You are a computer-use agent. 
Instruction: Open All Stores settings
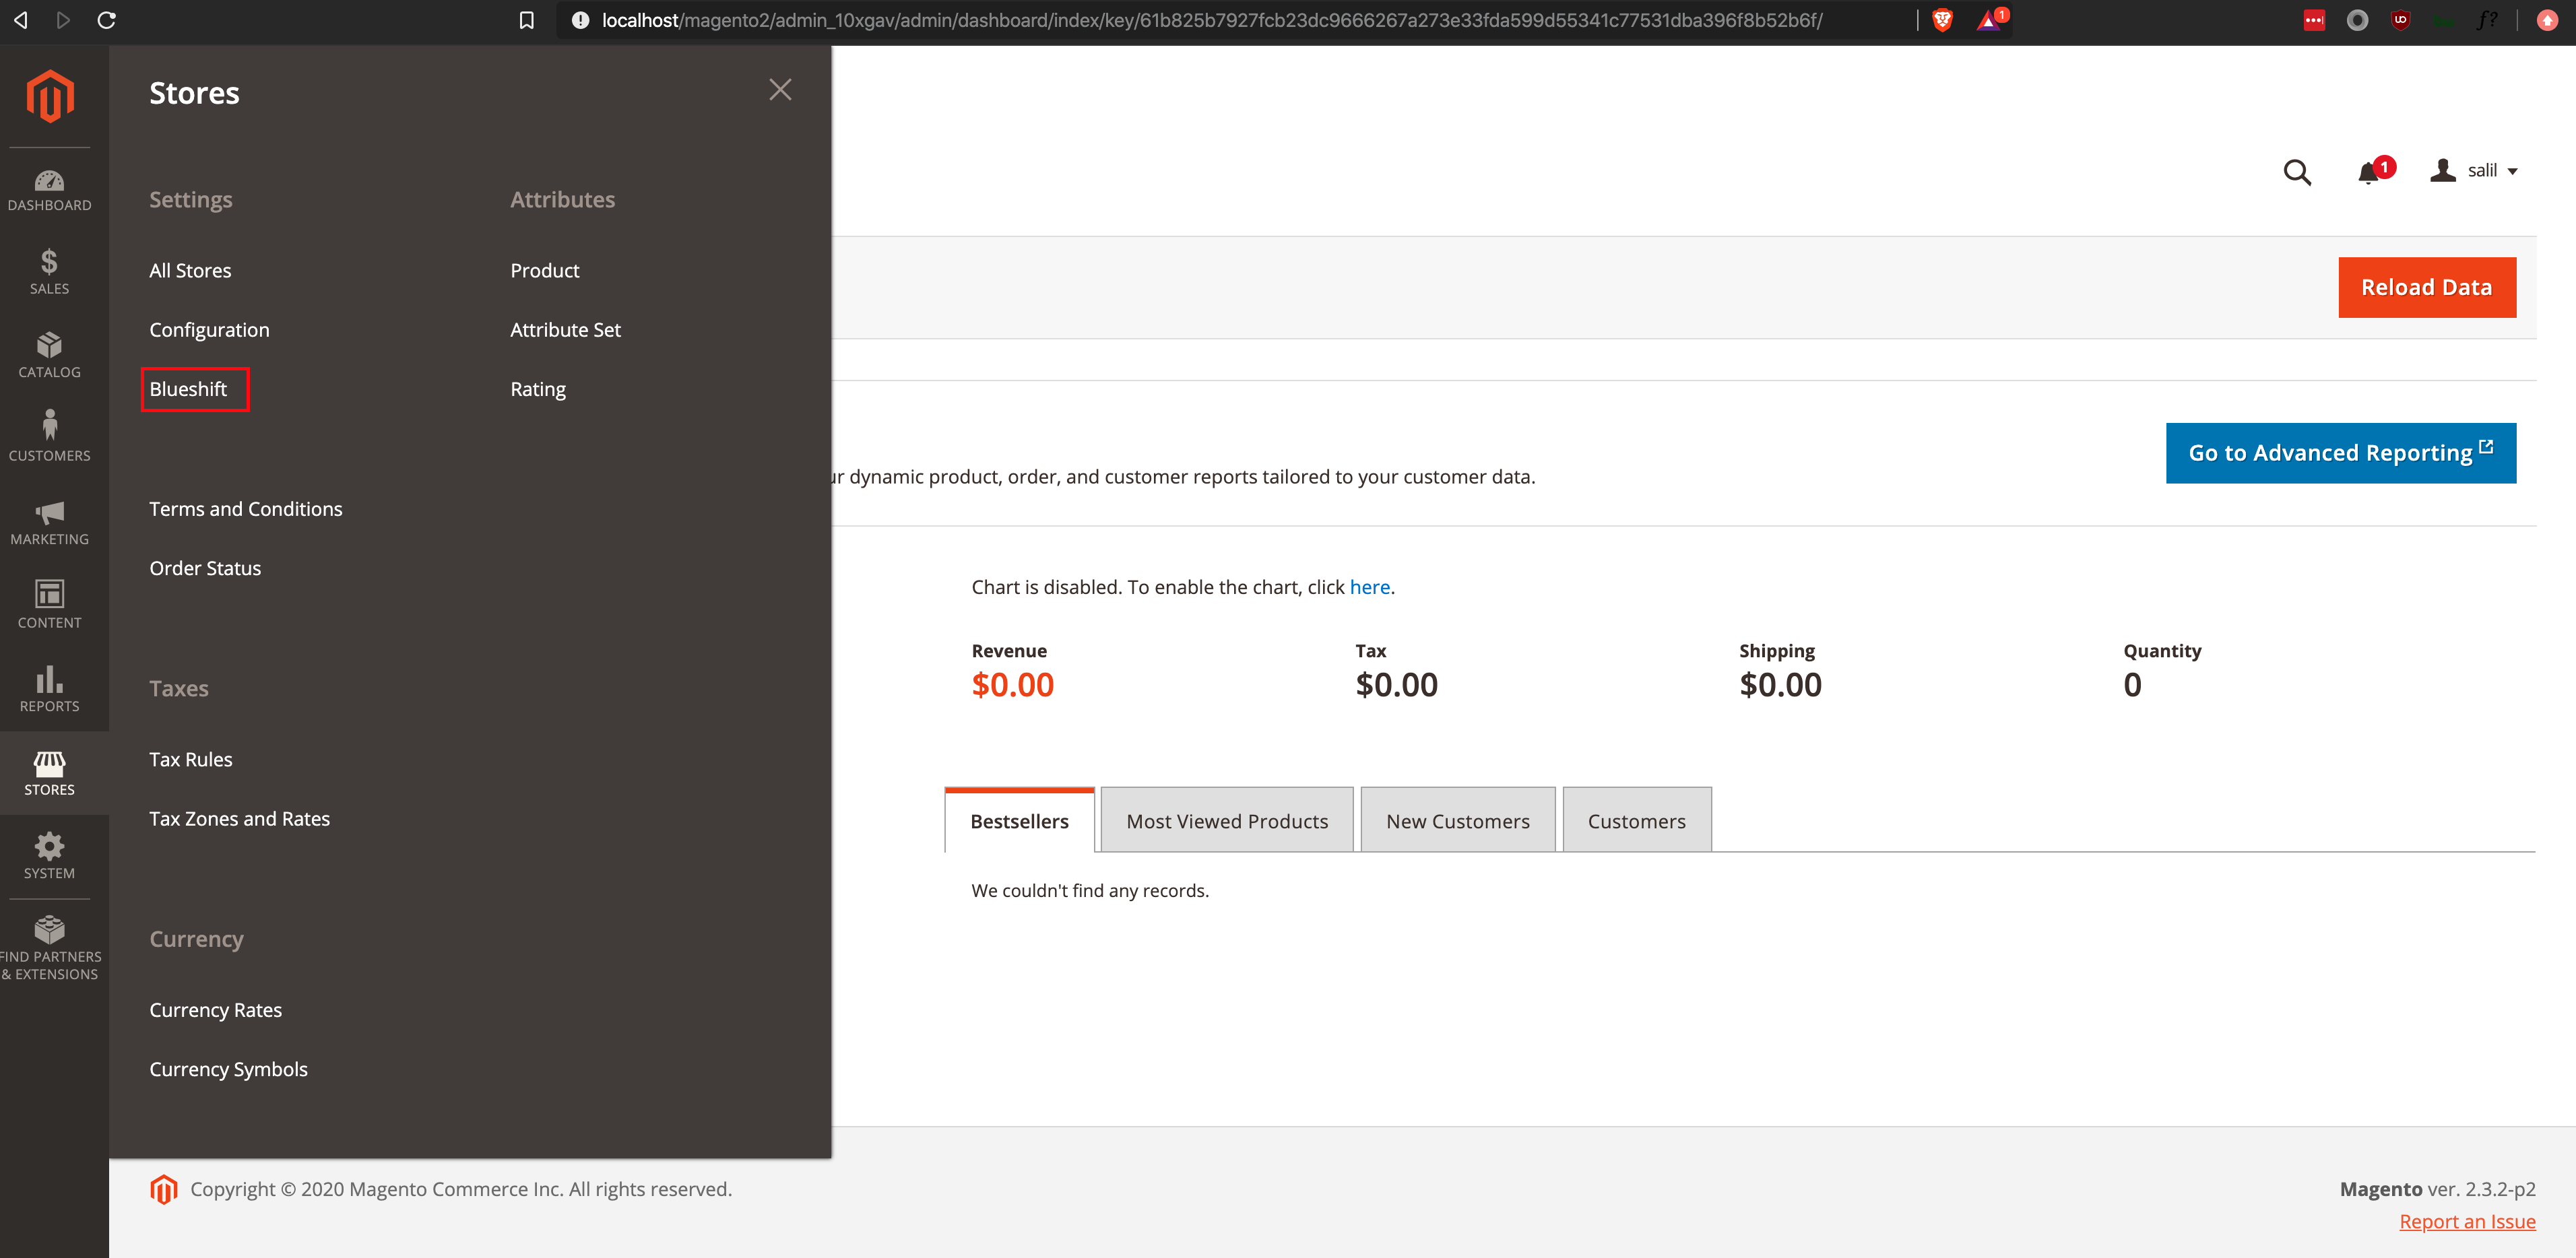coord(190,271)
